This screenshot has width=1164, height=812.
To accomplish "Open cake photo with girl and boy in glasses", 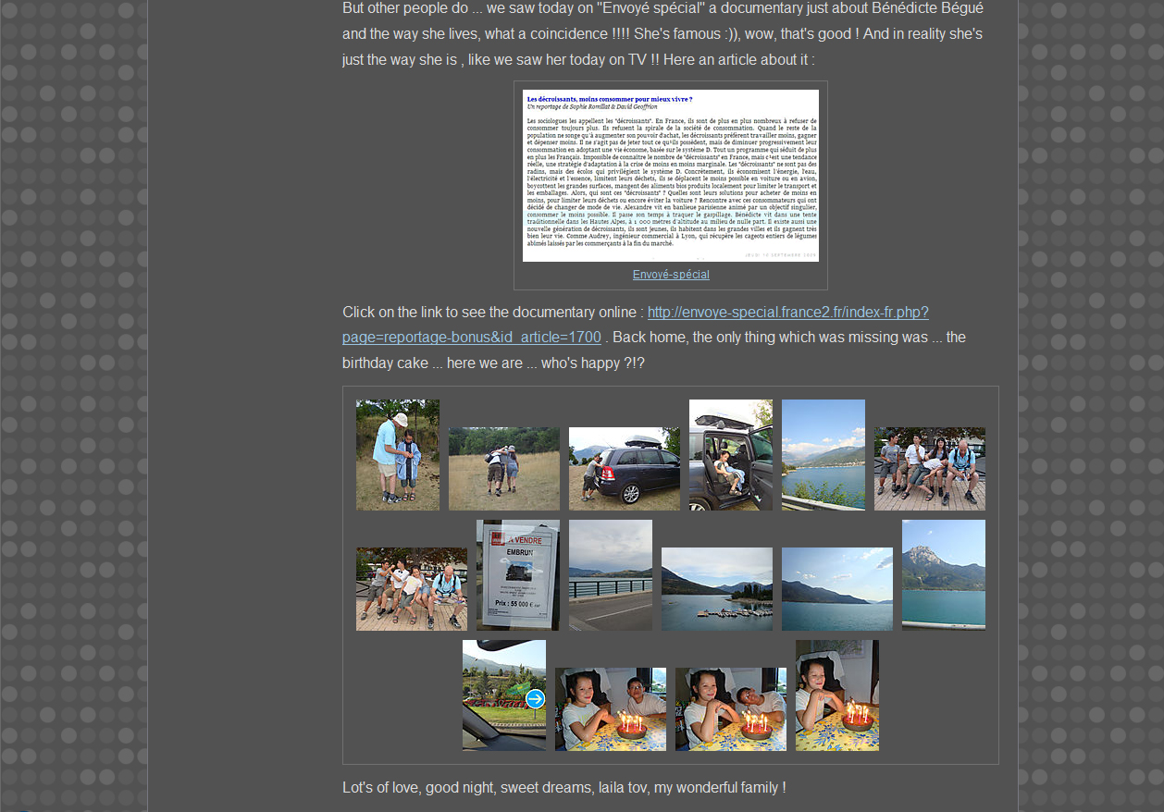I will pyautogui.click(x=611, y=709).
